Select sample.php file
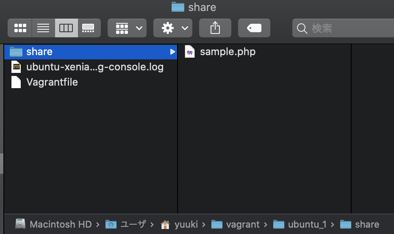Viewport: 394px width, 234px height. click(228, 52)
